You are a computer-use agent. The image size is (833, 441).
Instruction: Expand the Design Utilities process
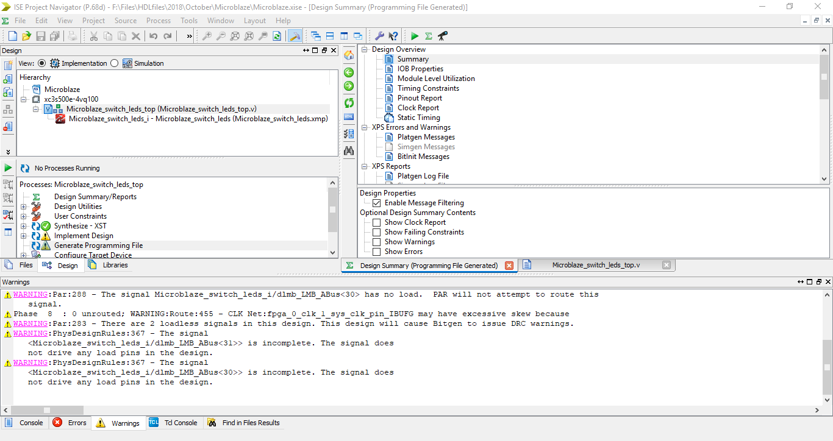pos(24,206)
